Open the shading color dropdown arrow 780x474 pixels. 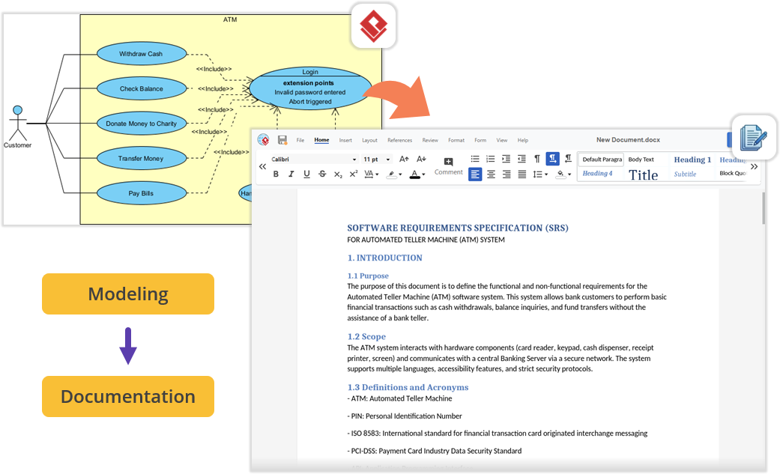tap(569, 174)
